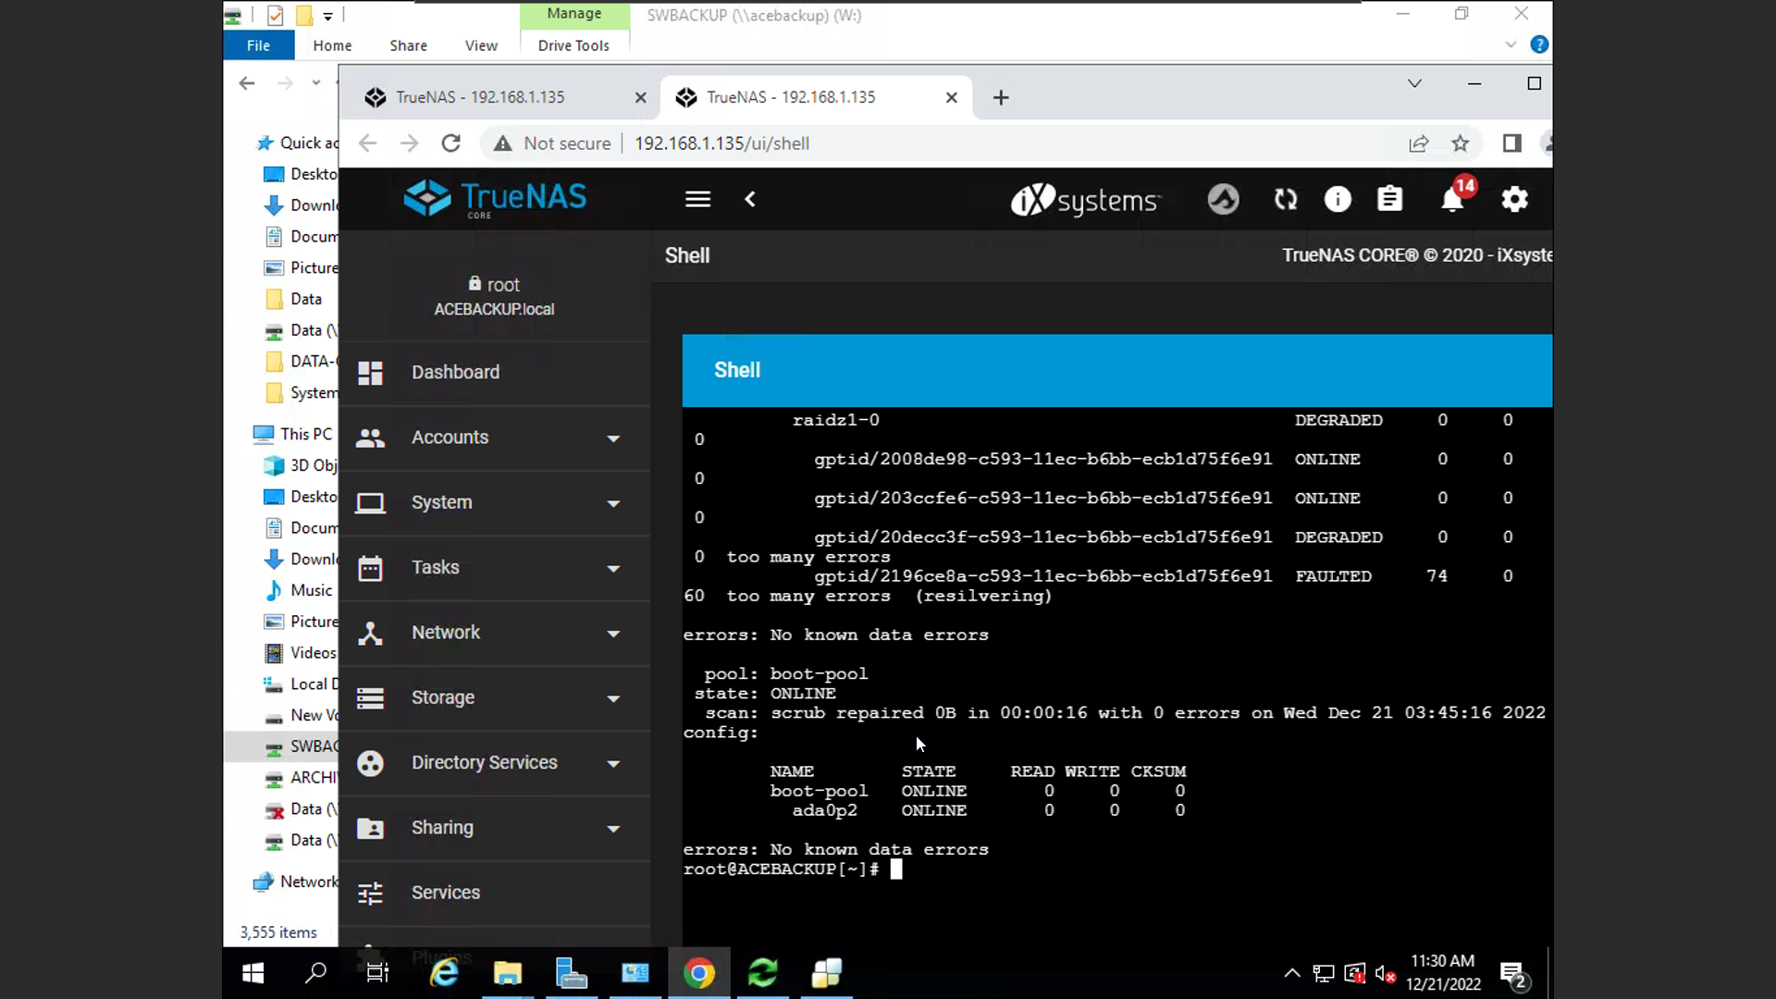Expand the Storage menu
Viewport: 1776px width, 999px height.
tap(494, 697)
